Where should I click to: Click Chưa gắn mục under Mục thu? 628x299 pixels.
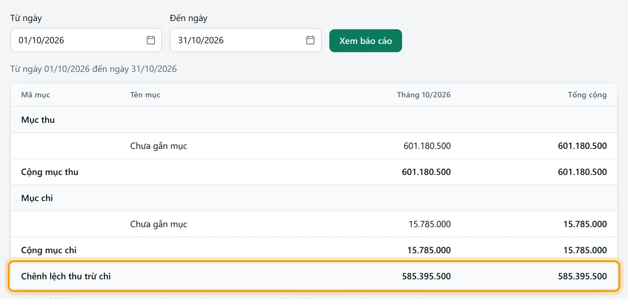pos(159,146)
